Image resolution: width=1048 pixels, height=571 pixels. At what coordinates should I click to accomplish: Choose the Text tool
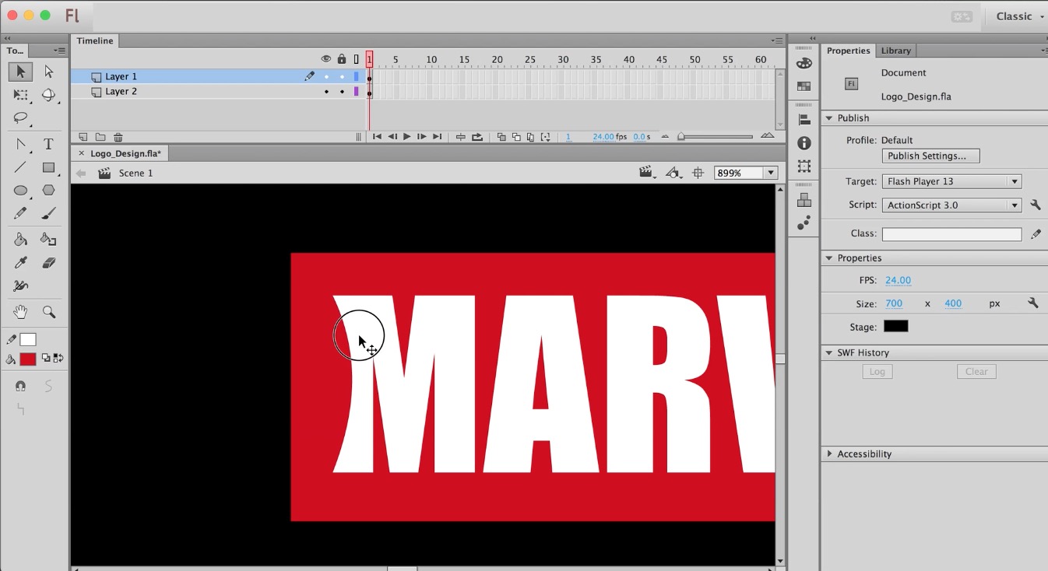[x=48, y=142]
